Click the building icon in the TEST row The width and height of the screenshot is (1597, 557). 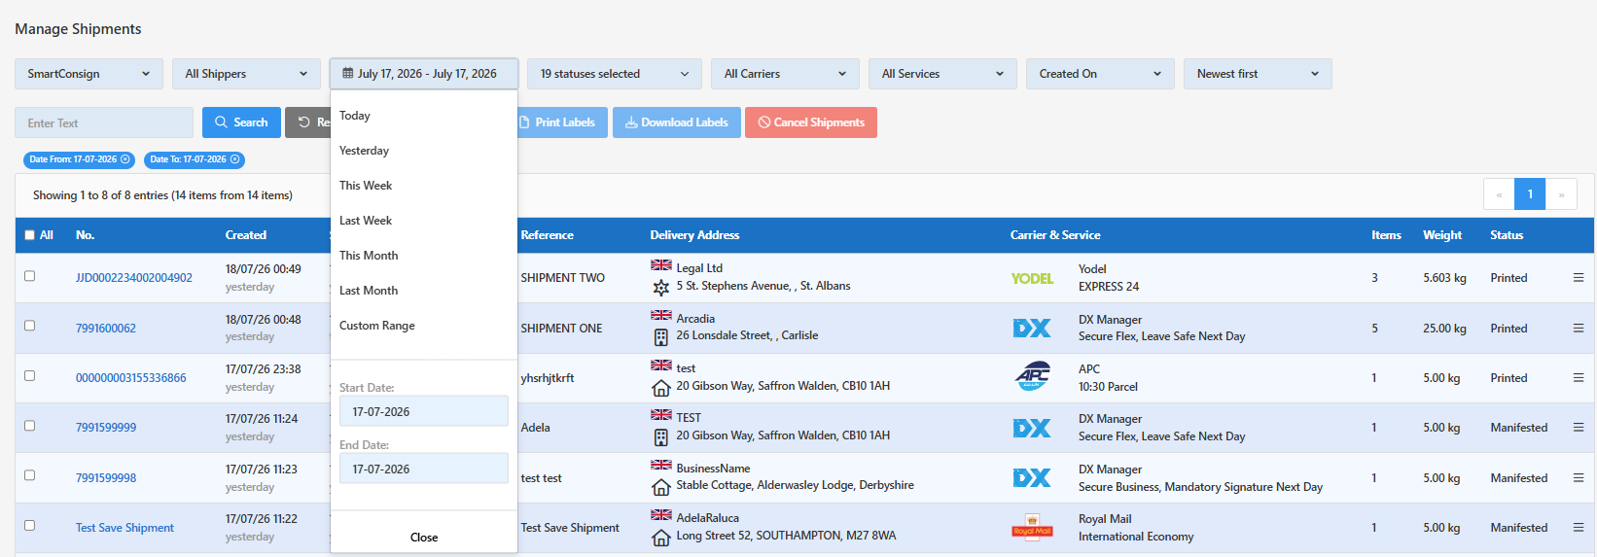pyautogui.click(x=661, y=437)
